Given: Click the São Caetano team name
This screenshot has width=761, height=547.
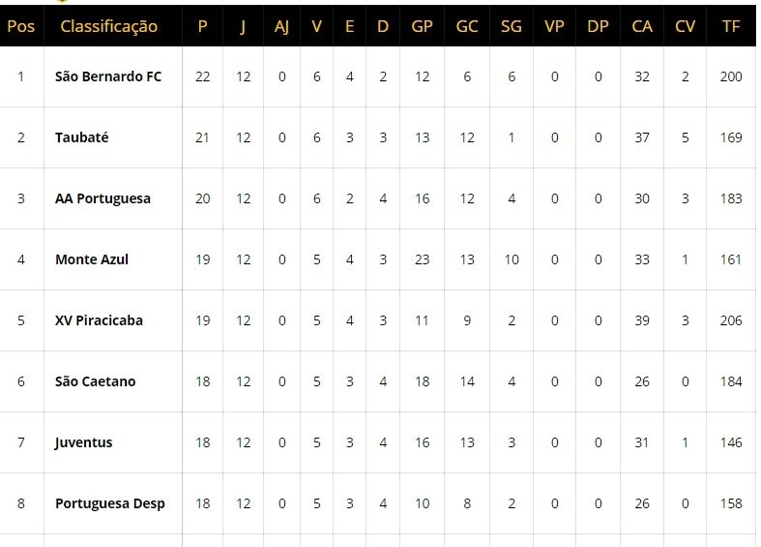Looking at the screenshot, I should [x=95, y=381].
